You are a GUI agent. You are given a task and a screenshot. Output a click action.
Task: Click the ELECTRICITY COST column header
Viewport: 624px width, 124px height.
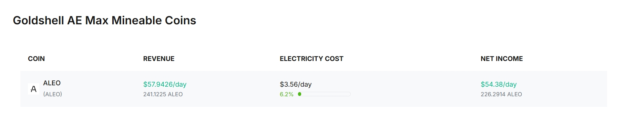[x=311, y=59]
